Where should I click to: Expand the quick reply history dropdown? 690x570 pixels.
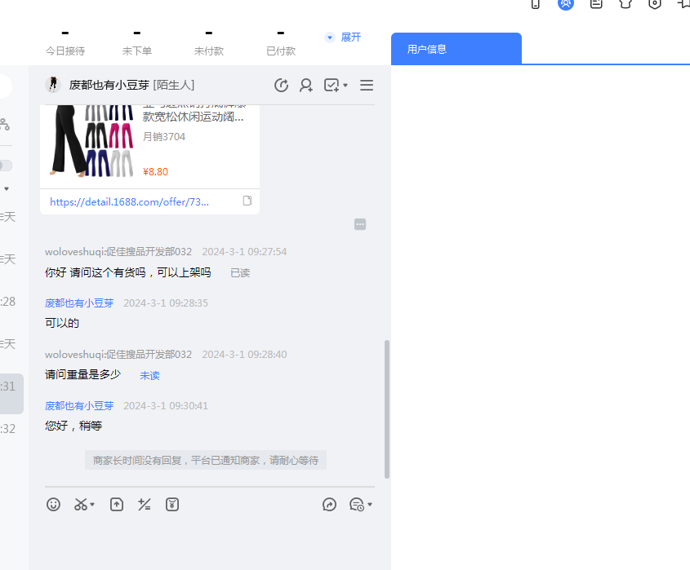[x=370, y=506]
